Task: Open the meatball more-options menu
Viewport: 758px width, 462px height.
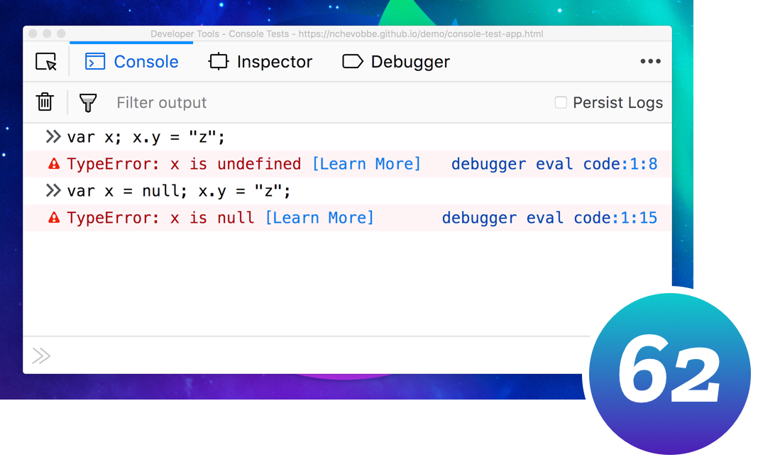Action: click(651, 61)
